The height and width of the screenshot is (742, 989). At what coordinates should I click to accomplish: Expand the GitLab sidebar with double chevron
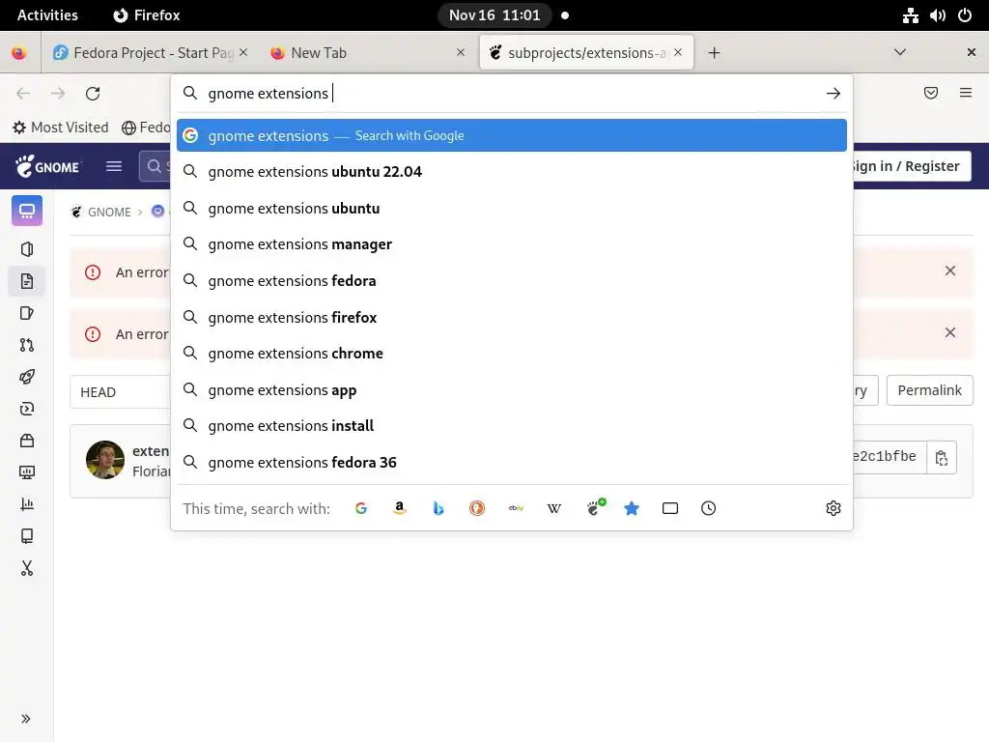click(x=26, y=719)
